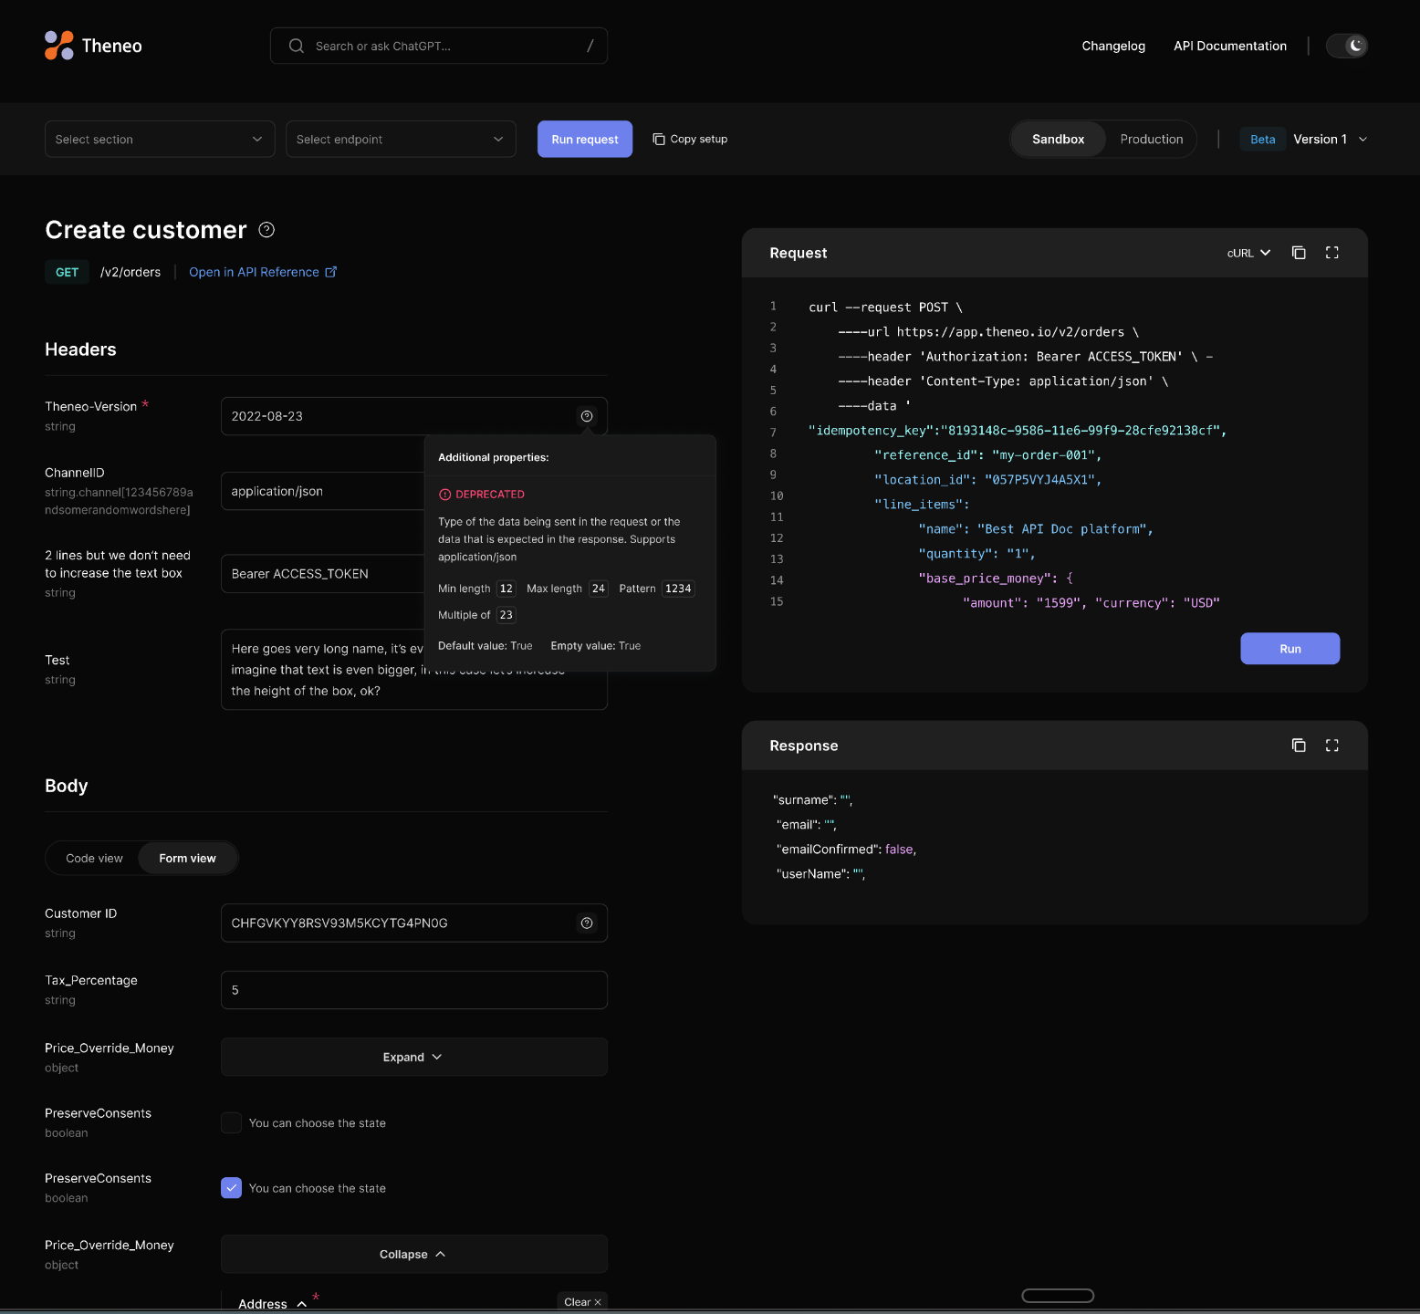1420x1314 pixels.
Task: Click the Theneo-Version input field
Action: (x=413, y=416)
